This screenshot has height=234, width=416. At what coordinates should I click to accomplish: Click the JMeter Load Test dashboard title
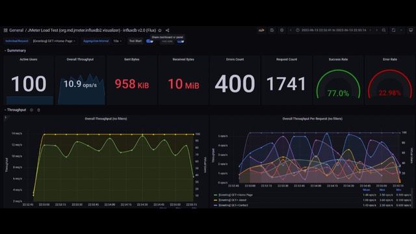click(92, 31)
